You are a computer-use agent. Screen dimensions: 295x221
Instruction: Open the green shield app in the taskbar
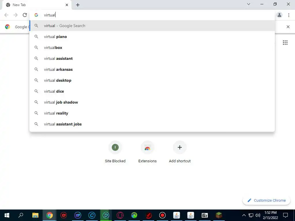[106, 215]
